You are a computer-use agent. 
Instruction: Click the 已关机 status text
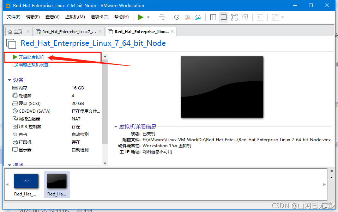tap(149, 134)
